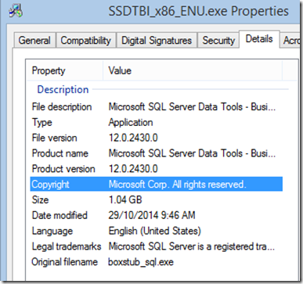
Task: Click the Value column header
Action: coord(120,70)
